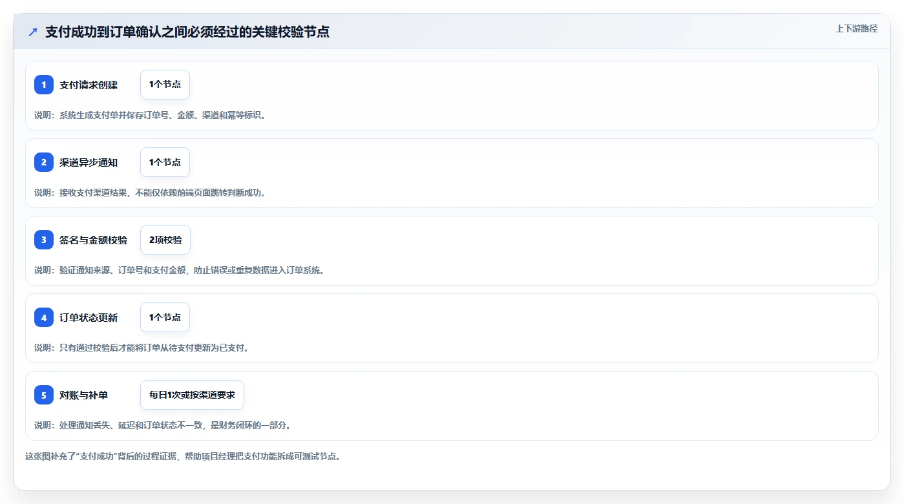Click the description starting with 验证通知来源
904x504 pixels.
(x=179, y=270)
